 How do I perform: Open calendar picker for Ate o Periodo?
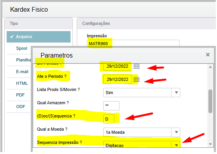click(x=136, y=80)
